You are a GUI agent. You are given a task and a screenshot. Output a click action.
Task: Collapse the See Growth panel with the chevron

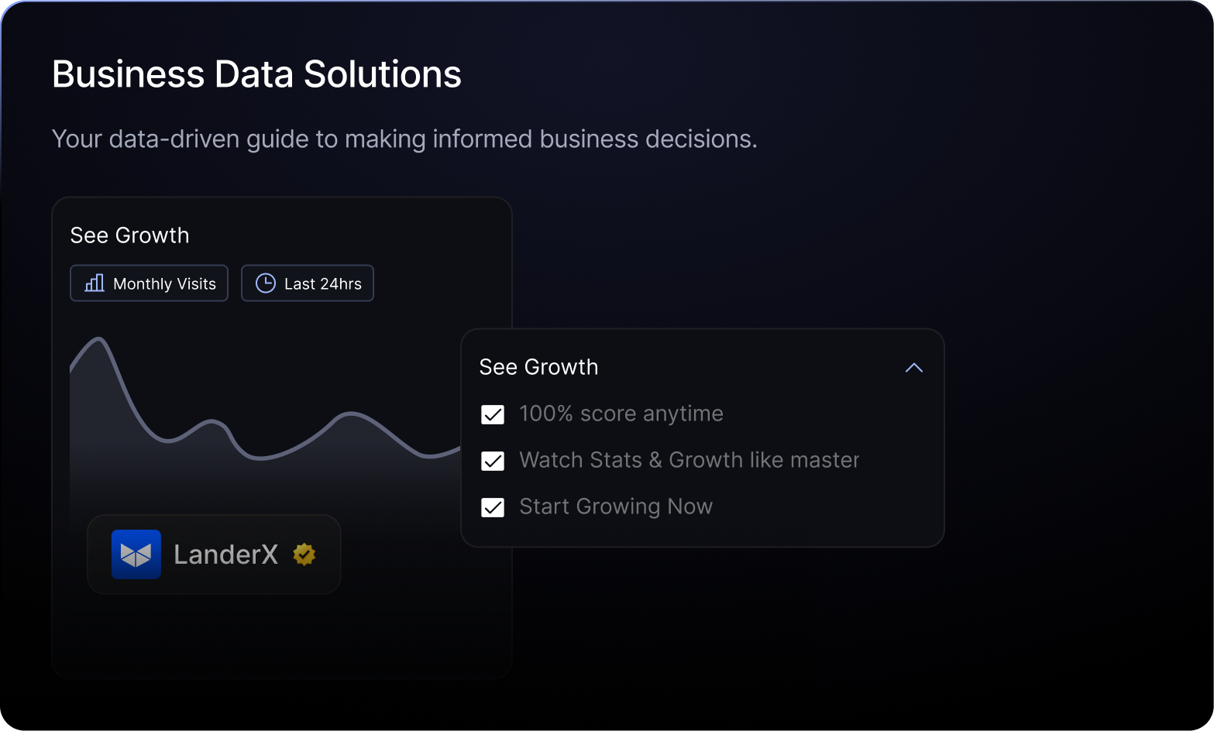(914, 368)
